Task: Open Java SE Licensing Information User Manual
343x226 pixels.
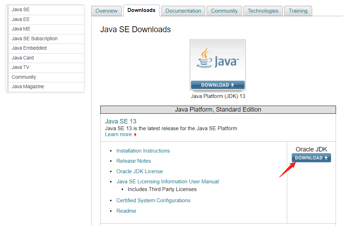Action: click(x=168, y=182)
